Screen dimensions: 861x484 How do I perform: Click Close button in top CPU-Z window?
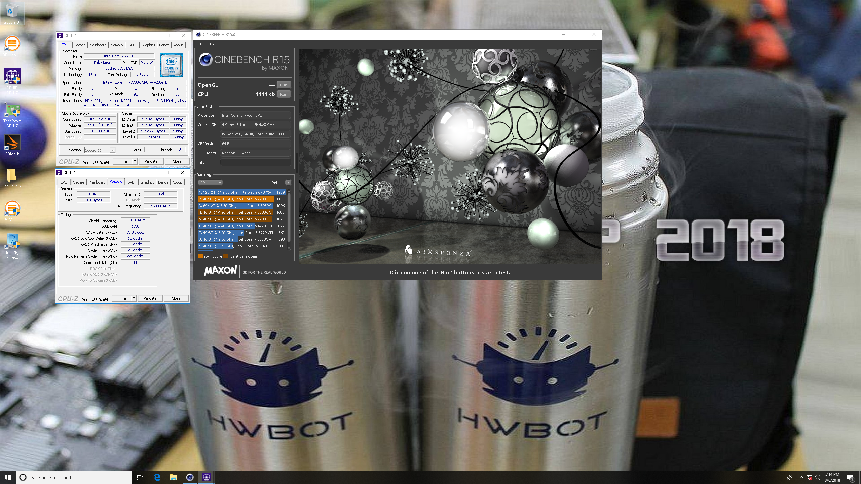point(177,161)
